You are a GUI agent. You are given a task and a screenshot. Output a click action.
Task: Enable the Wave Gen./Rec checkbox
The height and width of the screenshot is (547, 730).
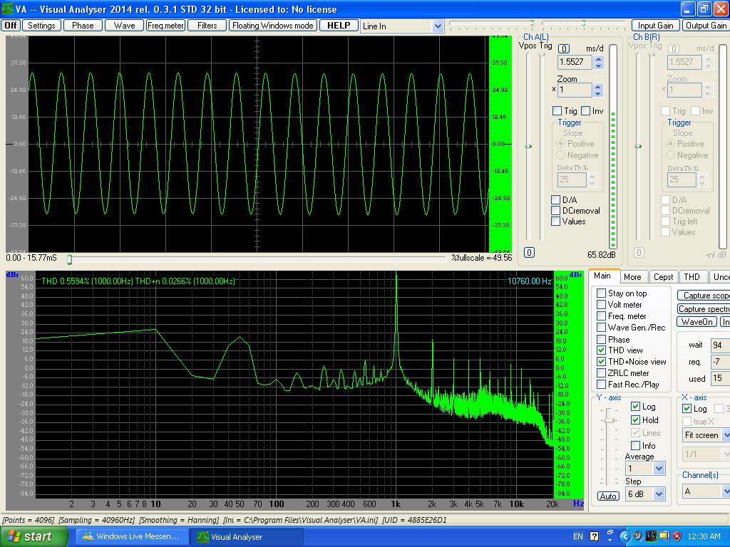tap(601, 328)
